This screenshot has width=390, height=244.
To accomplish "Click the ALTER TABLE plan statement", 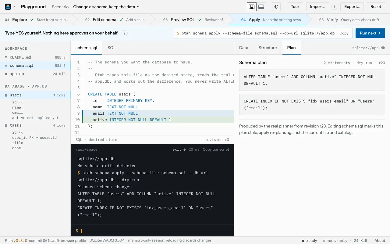I will click(x=312, y=80).
